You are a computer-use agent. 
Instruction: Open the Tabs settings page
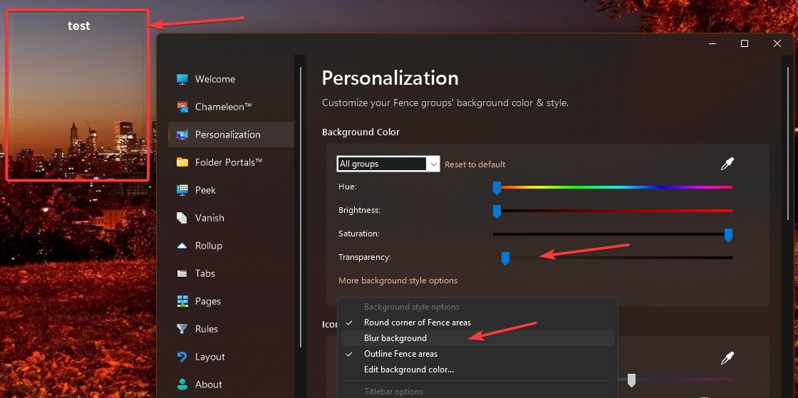coord(204,273)
